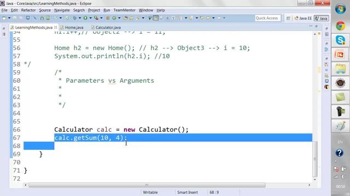The image size is (350, 196).
Task: Toggle Mark Occurrences highlighted toolbar button
Action: pyautogui.click(x=155, y=18)
